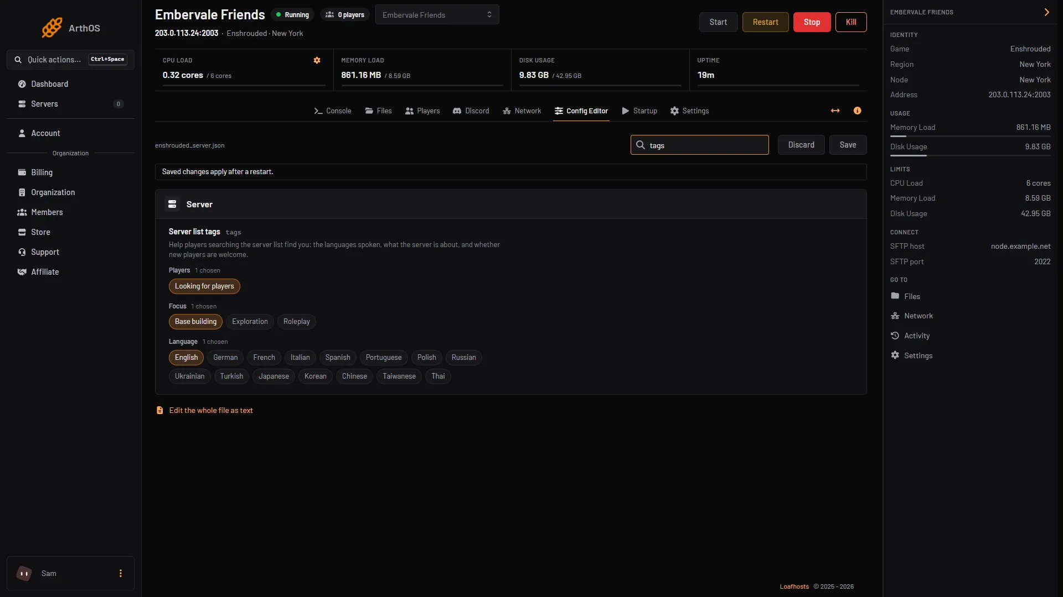Open Organization in the sidebar
The height and width of the screenshot is (597, 1063).
tap(70, 192)
